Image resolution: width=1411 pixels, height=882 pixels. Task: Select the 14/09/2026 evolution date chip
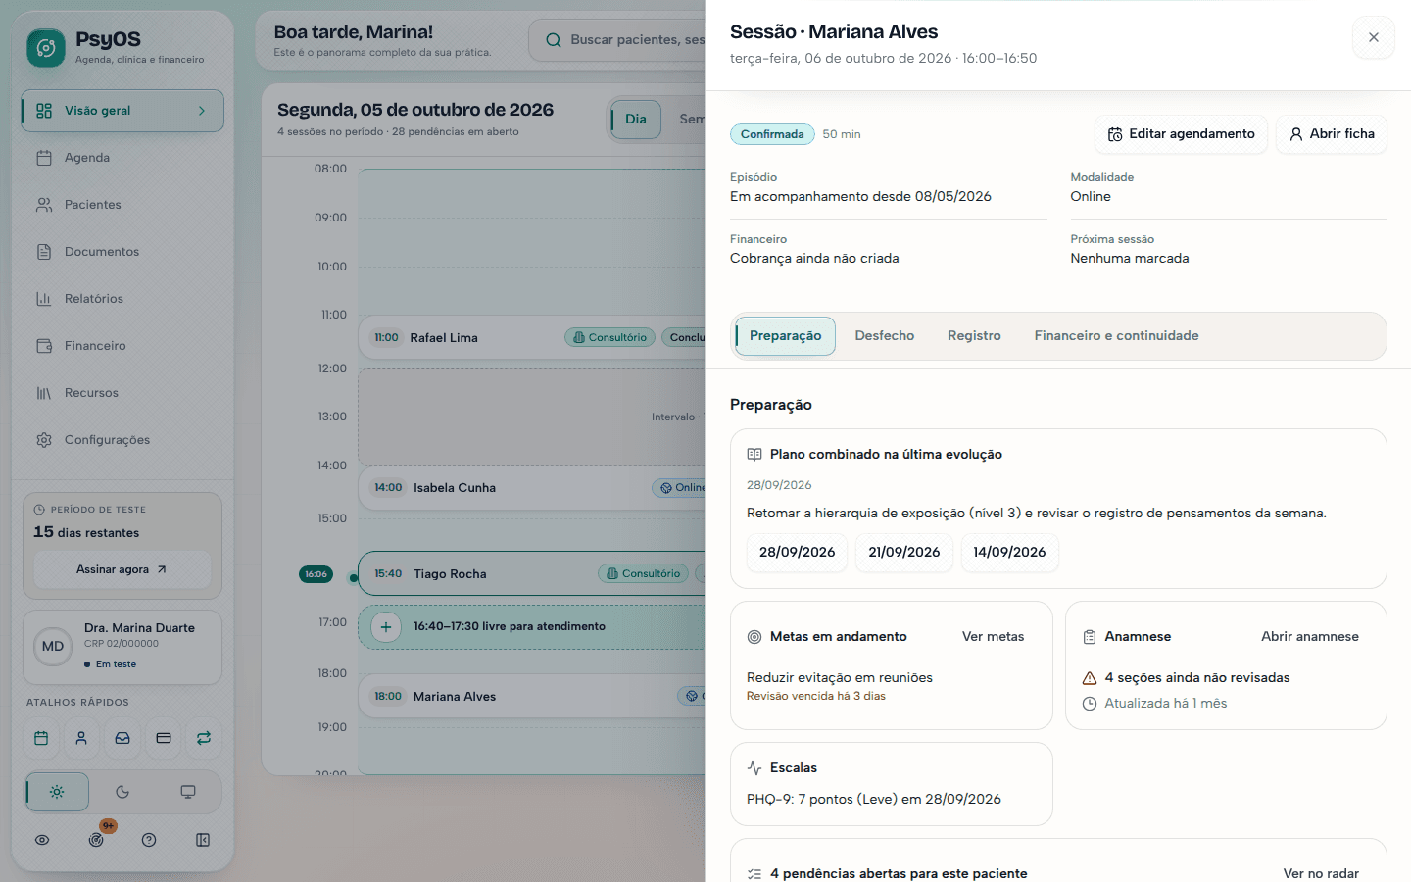tap(1009, 553)
